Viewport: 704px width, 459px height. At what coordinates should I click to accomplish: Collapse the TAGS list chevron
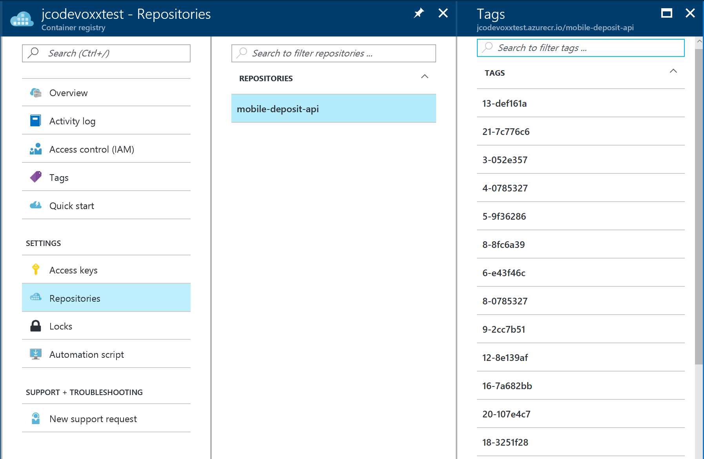673,71
